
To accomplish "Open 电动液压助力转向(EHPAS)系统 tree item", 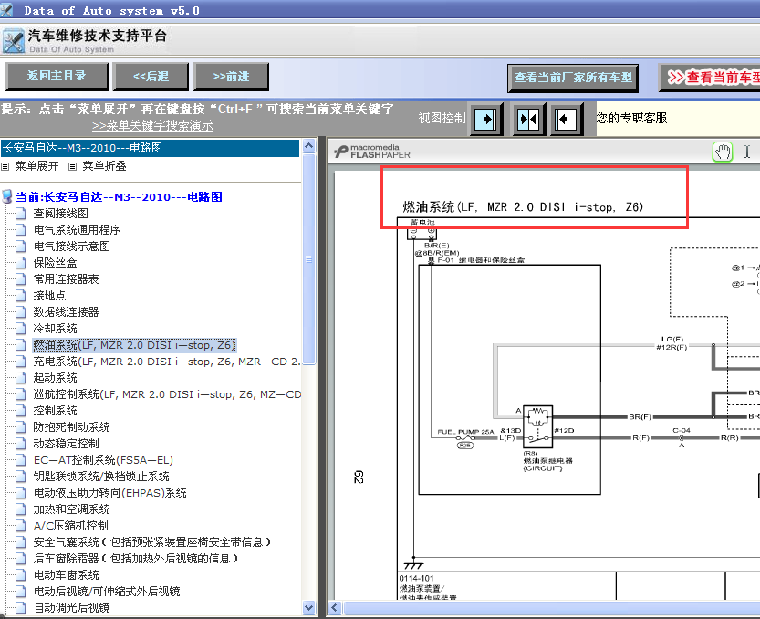I will point(110,493).
